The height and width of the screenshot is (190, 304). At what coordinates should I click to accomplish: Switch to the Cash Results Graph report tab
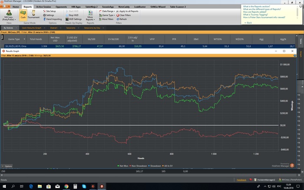point(32,28)
